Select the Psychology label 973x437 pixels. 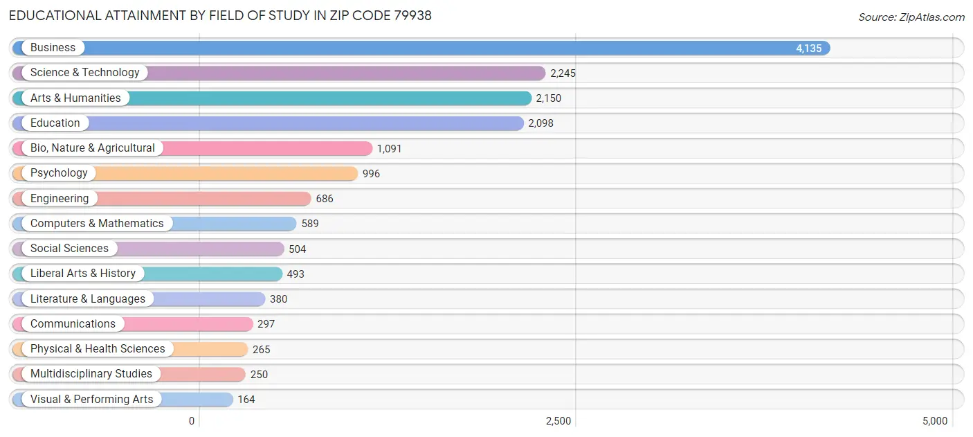[59, 173]
